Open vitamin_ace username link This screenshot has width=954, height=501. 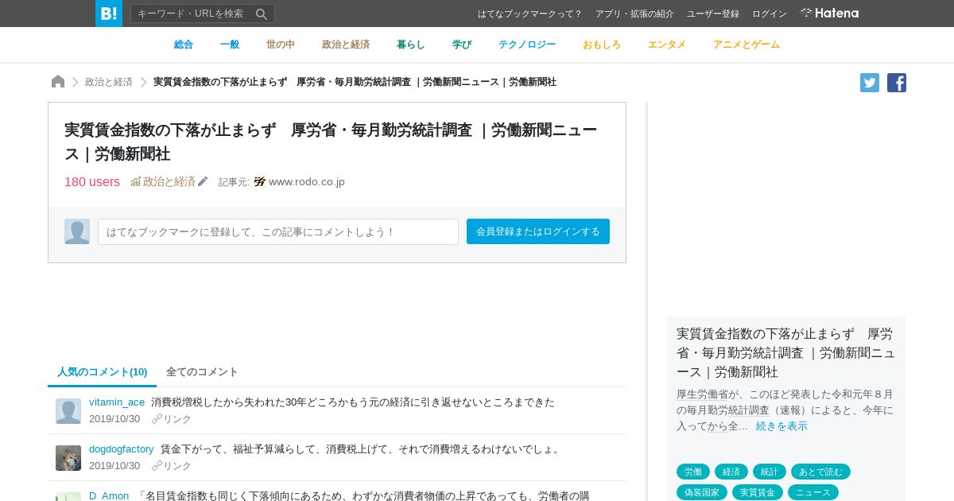pyautogui.click(x=117, y=402)
